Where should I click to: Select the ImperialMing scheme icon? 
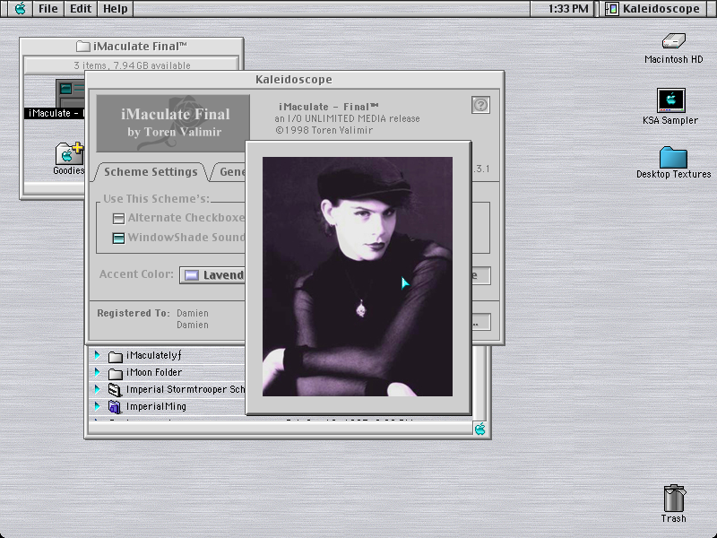[x=115, y=407]
